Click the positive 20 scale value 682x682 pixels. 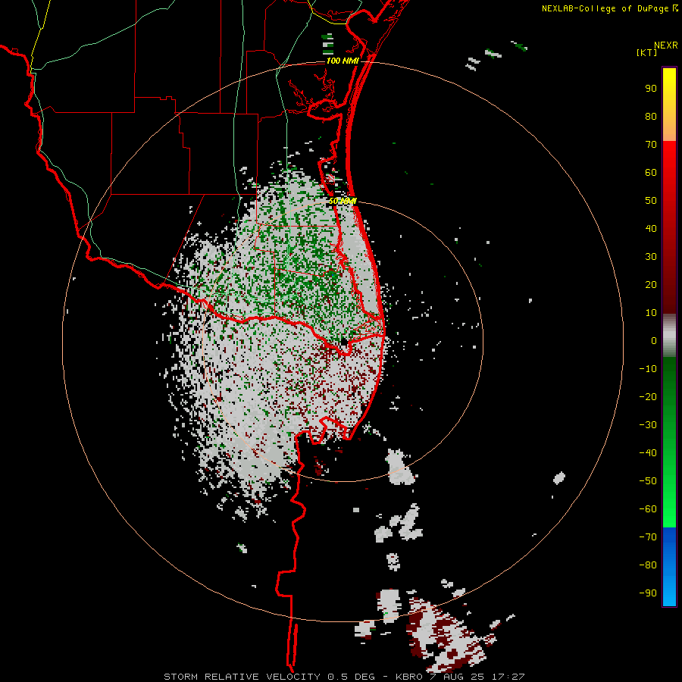pyautogui.click(x=651, y=284)
